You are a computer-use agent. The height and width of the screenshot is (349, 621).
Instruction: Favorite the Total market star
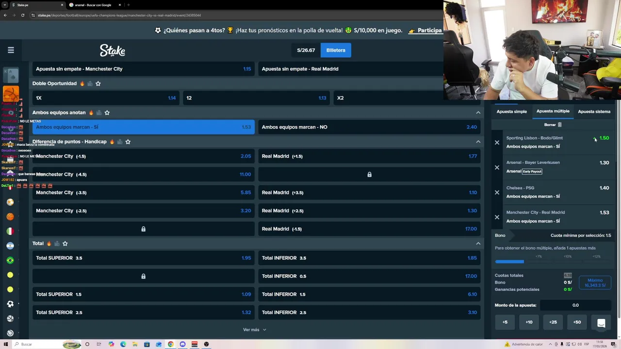point(65,243)
